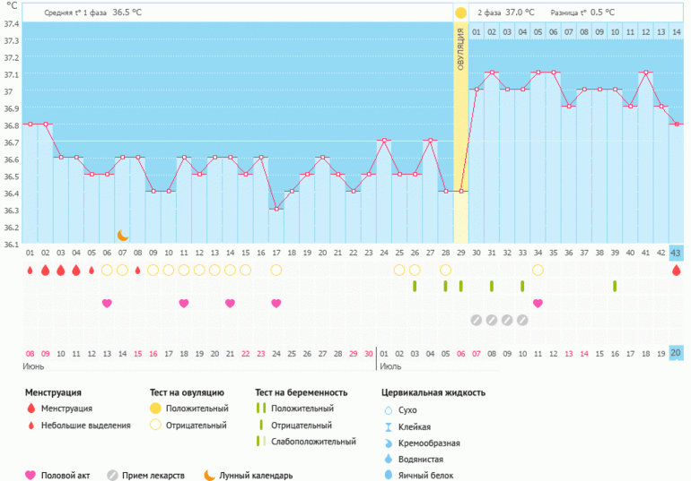Click the temperature point on cycle day 17

pyautogui.click(x=276, y=209)
